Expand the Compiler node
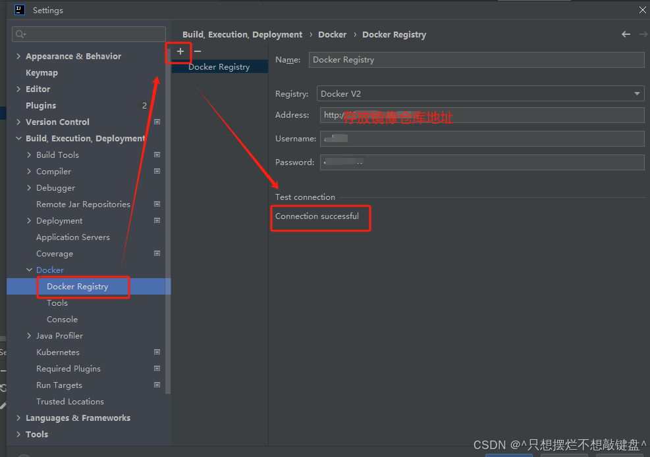The height and width of the screenshot is (457, 650). pos(29,171)
